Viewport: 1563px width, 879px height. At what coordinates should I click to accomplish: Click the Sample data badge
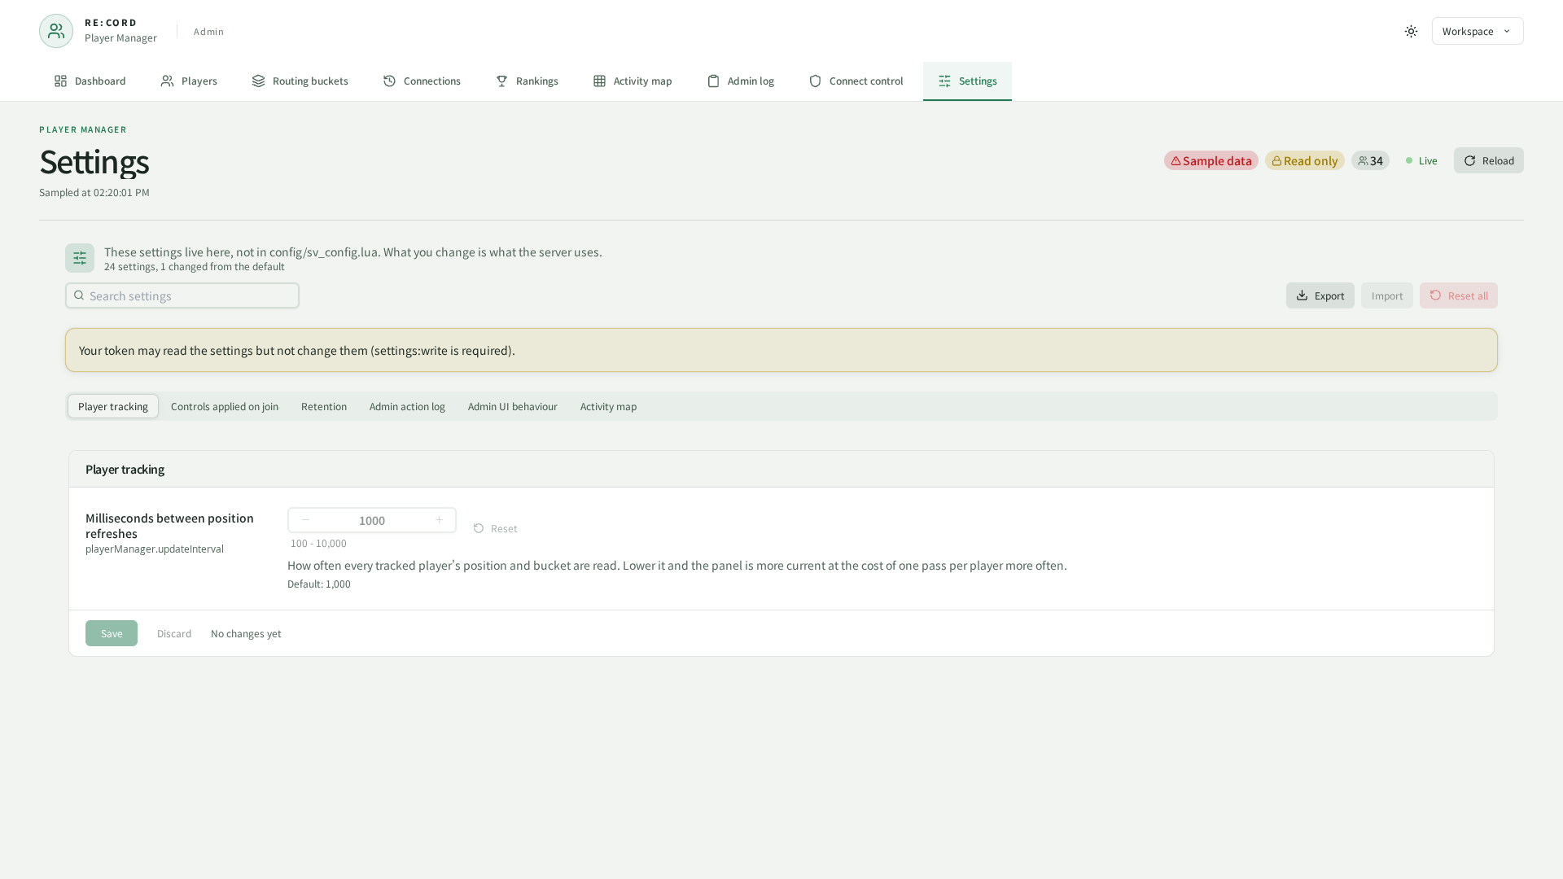pyautogui.click(x=1211, y=160)
